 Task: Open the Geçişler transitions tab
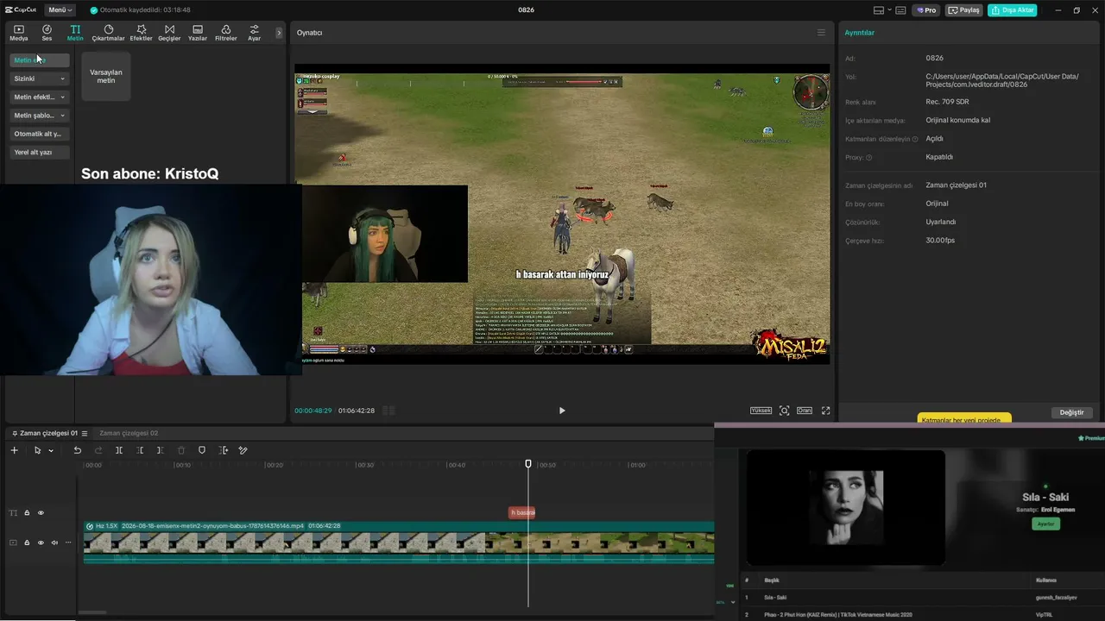(x=169, y=33)
